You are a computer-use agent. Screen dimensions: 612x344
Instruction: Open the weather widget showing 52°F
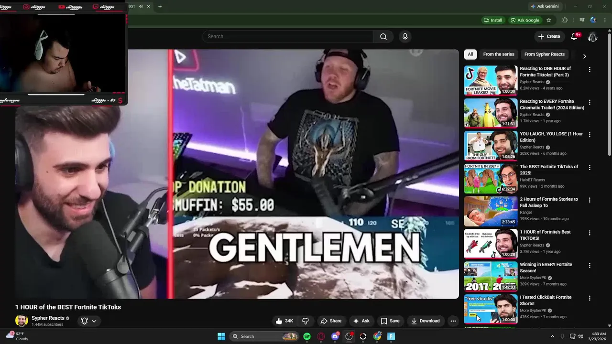click(x=17, y=336)
